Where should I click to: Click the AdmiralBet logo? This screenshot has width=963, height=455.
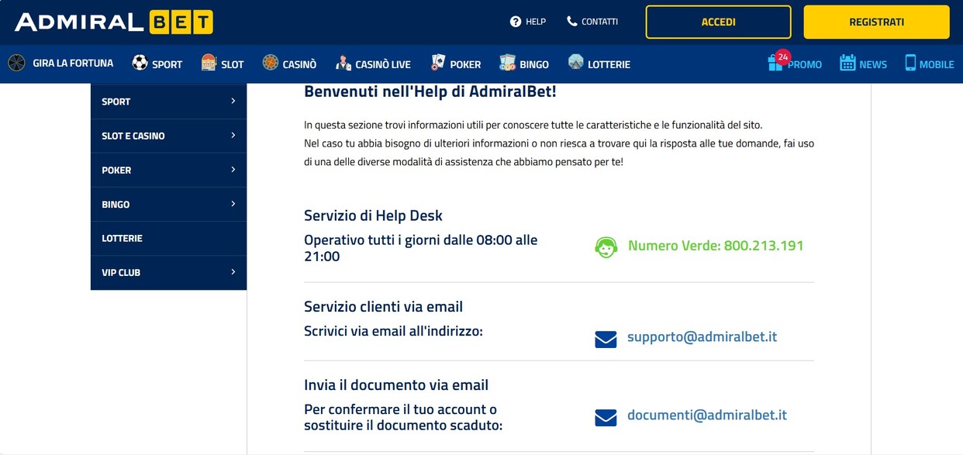click(x=113, y=22)
